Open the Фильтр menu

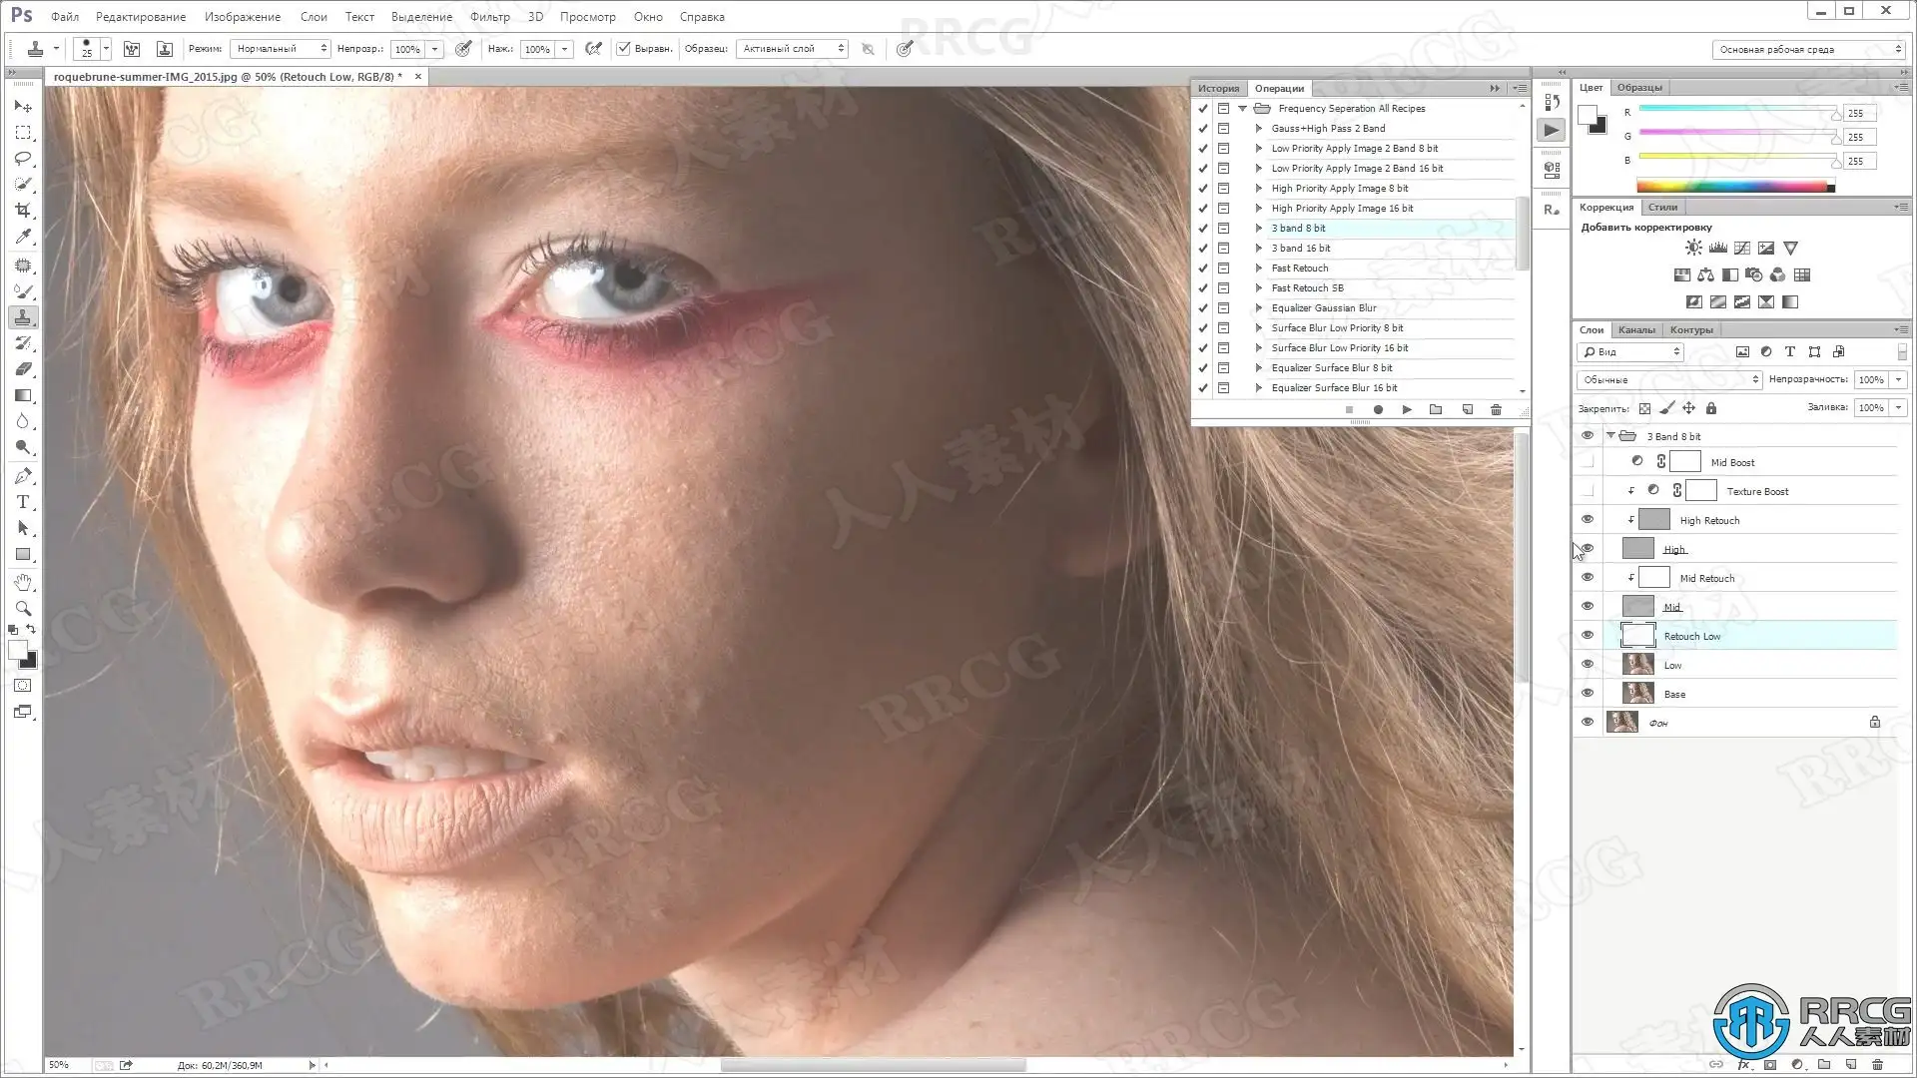(x=489, y=16)
